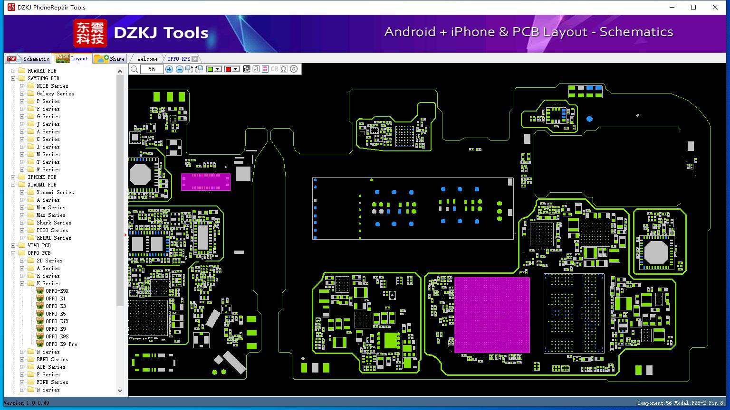Click the tree scrollbar down arrow

pos(120,391)
